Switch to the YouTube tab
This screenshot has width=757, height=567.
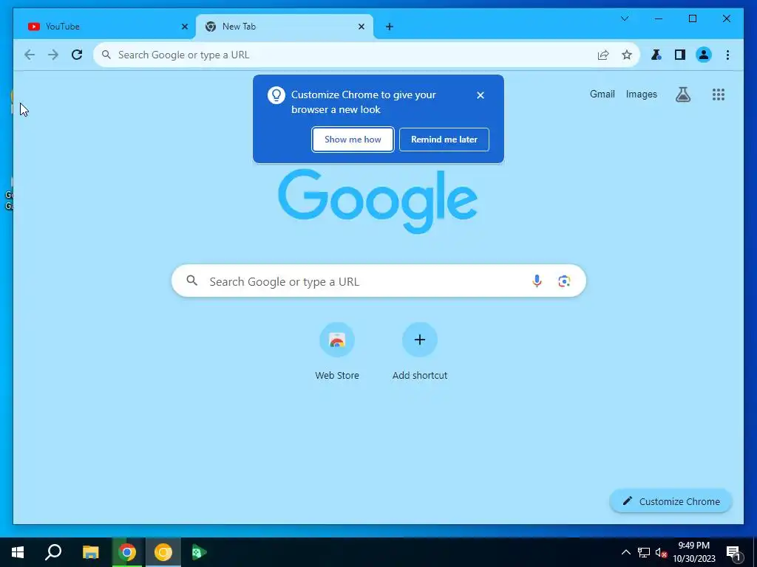(x=103, y=27)
